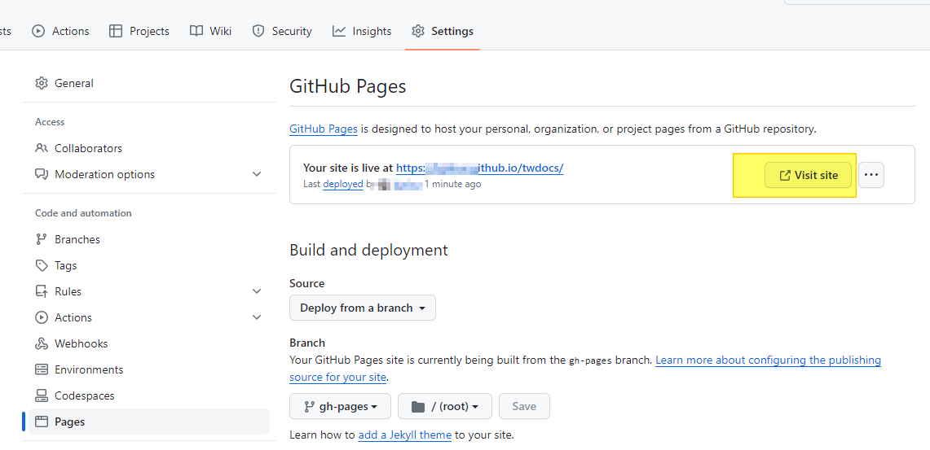
Task: Click the Save button
Action: [524, 406]
